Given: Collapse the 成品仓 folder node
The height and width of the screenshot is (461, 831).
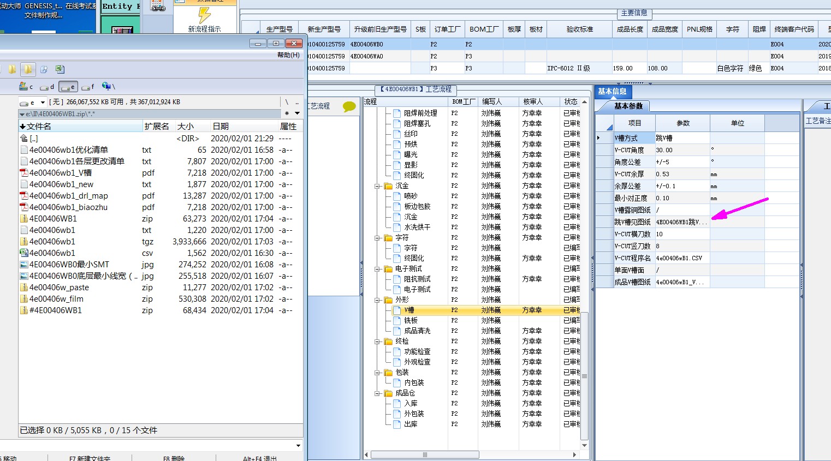Looking at the screenshot, I should tap(377, 393).
